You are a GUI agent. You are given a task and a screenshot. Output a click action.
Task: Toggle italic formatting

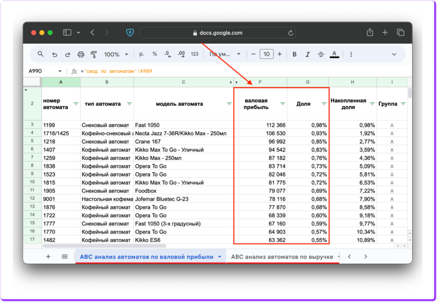(x=307, y=54)
